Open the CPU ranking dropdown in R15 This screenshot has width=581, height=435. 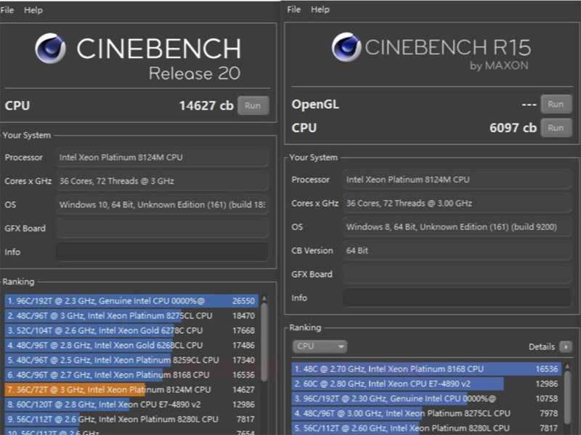(x=320, y=347)
